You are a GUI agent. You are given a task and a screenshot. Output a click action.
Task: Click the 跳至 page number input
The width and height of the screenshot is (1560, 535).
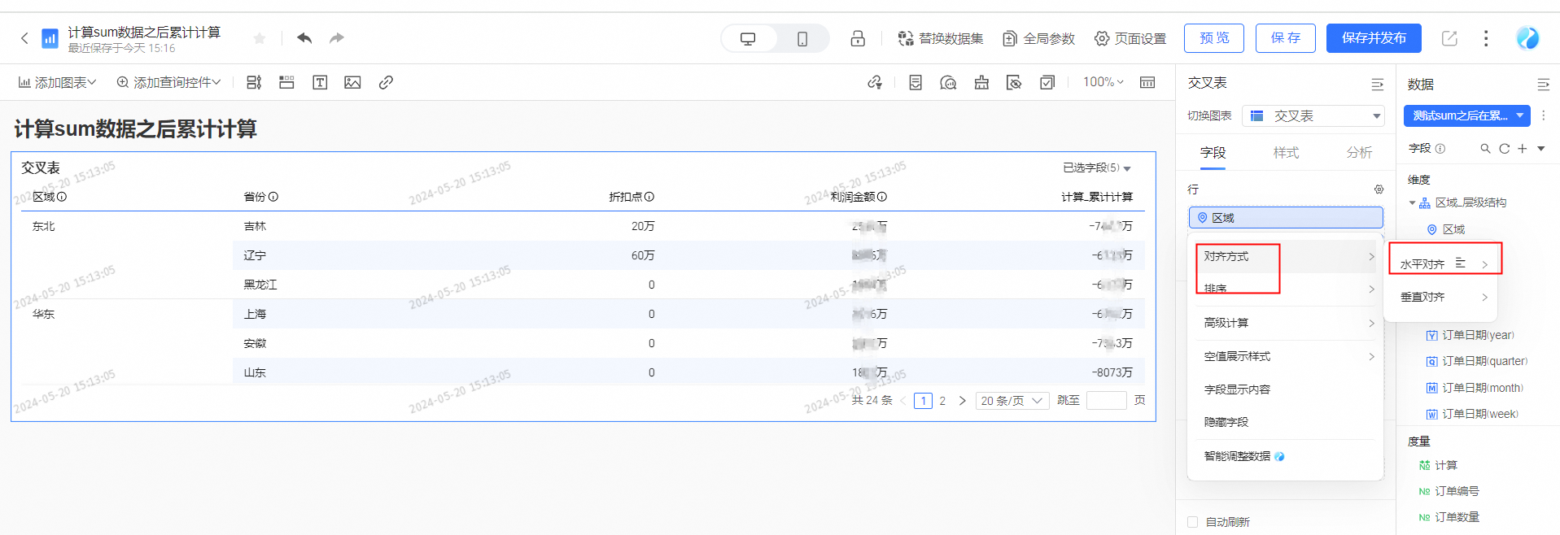click(x=1106, y=401)
